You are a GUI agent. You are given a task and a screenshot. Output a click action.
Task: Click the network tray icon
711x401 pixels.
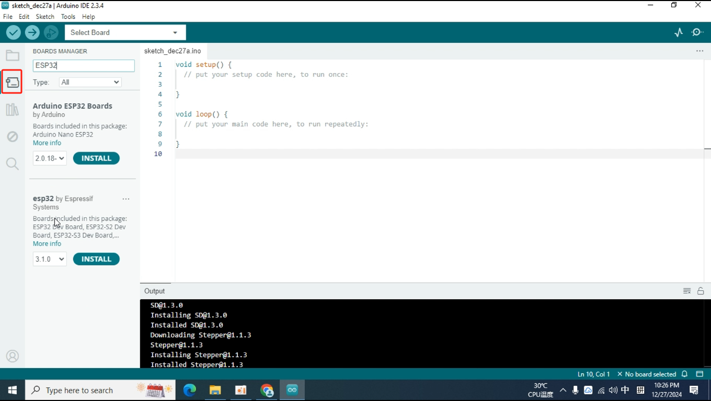point(601,390)
